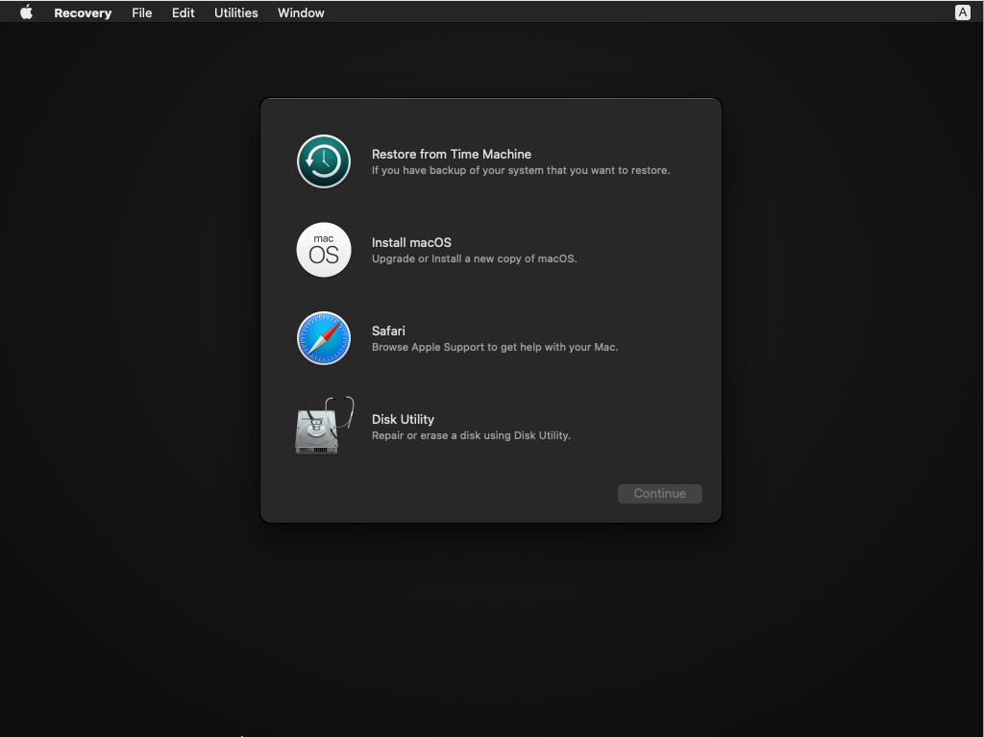Click the Continue button
Image resolution: width=984 pixels, height=737 pixels.
point(659,494)
